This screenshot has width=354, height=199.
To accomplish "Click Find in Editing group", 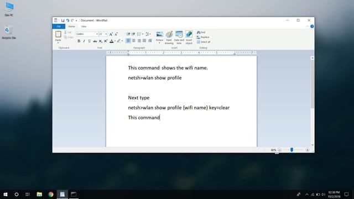I will [201, 33].
